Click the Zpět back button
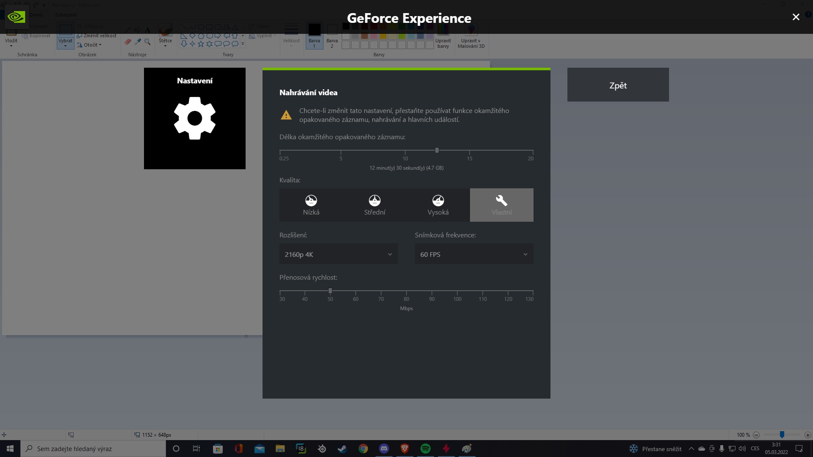This screenshot has width=813, height=457. 618,85
